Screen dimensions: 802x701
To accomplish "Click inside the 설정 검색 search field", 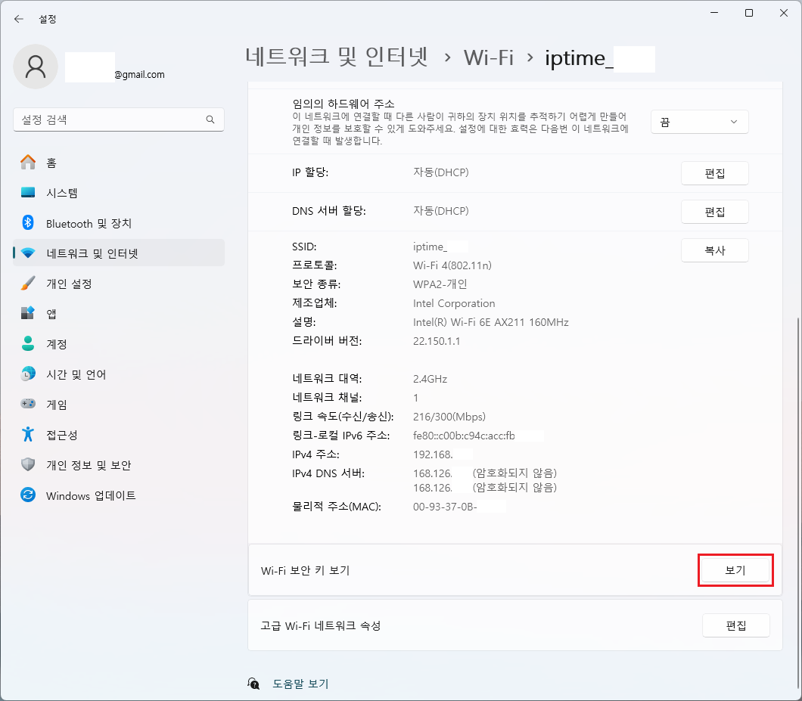I will 118,119.
